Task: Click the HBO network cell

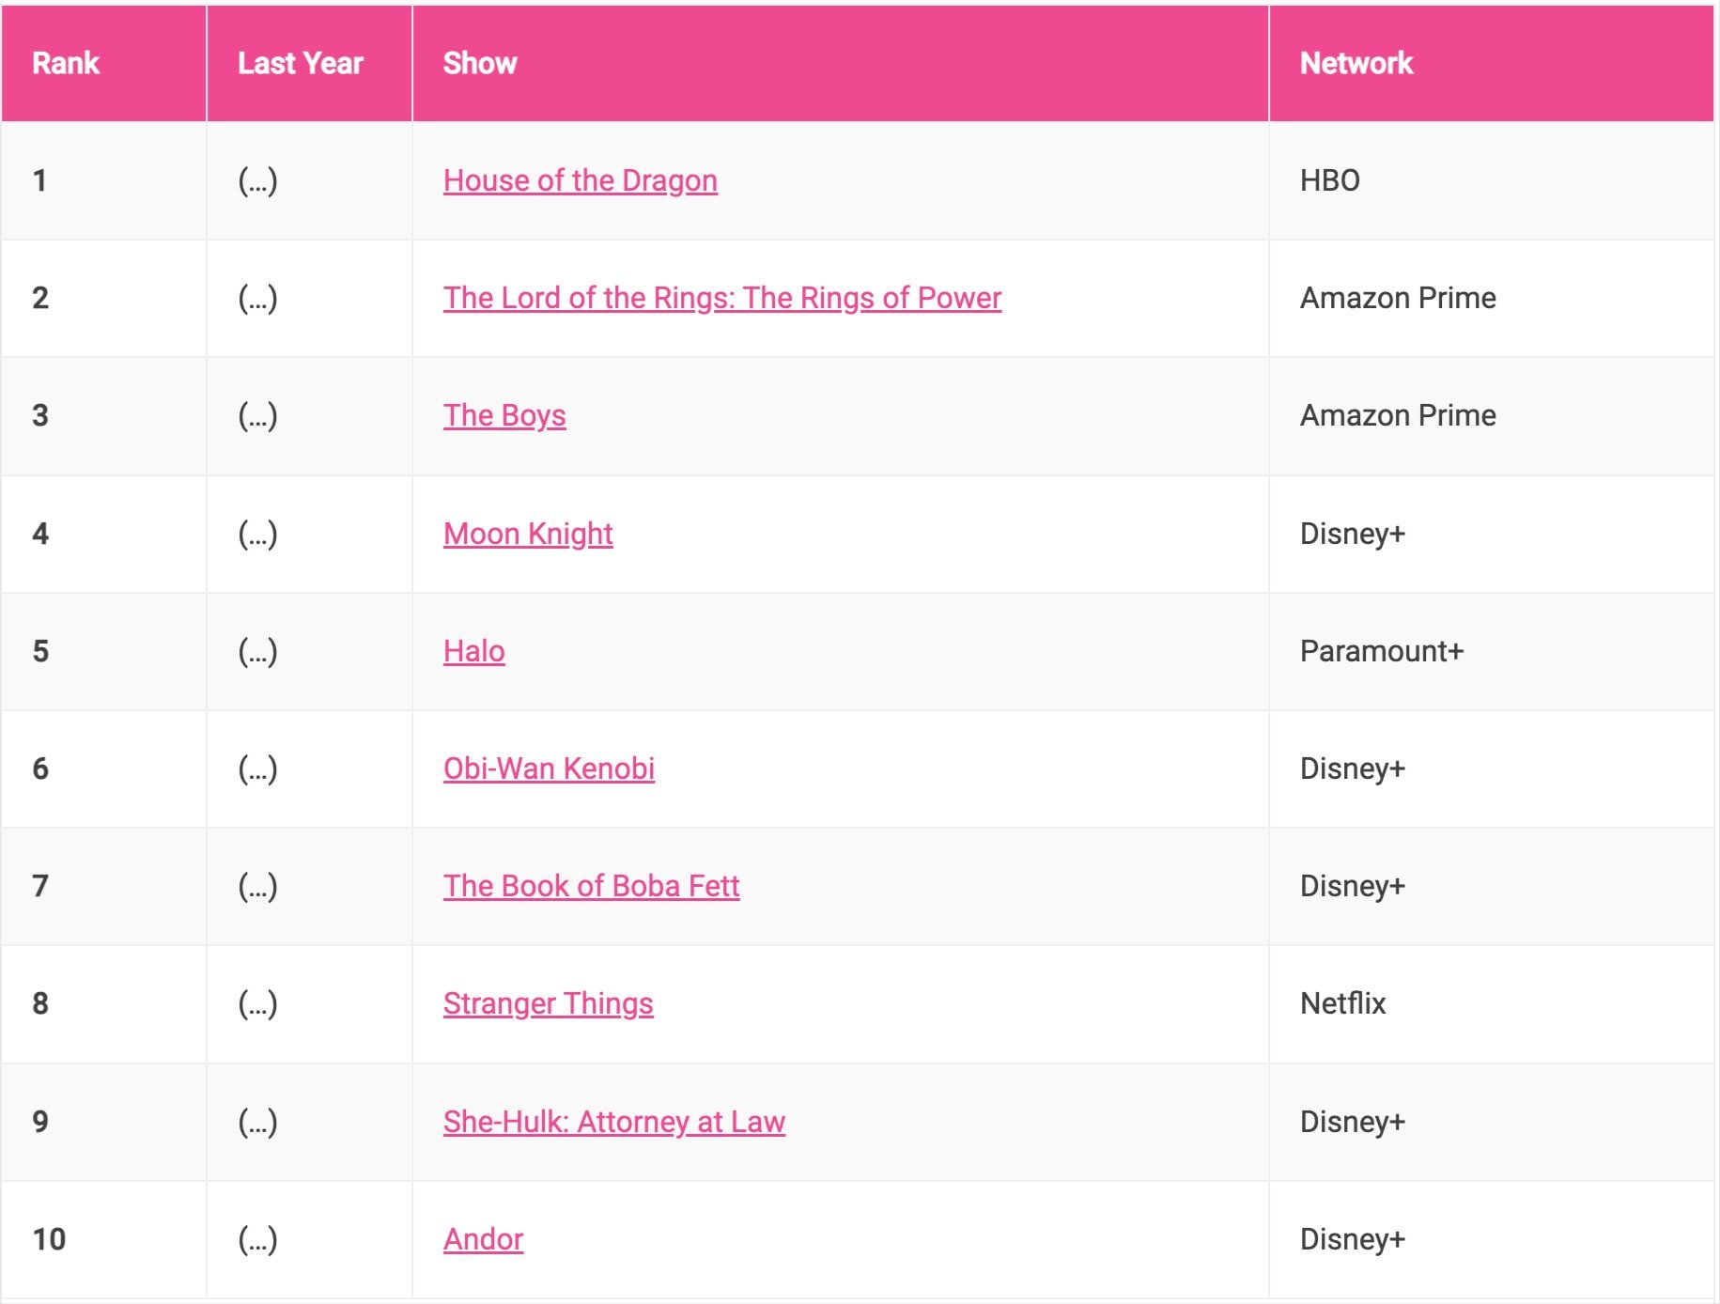Action: pos(1329,180)
